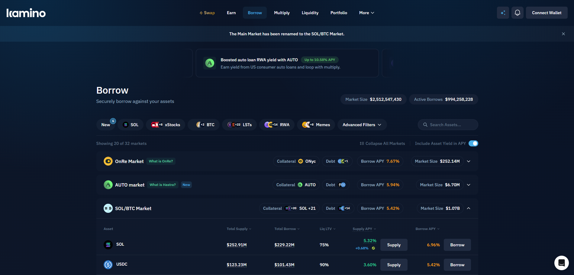
Task: Click the SOL supply APY reward icon
Action: click(373, 248)
